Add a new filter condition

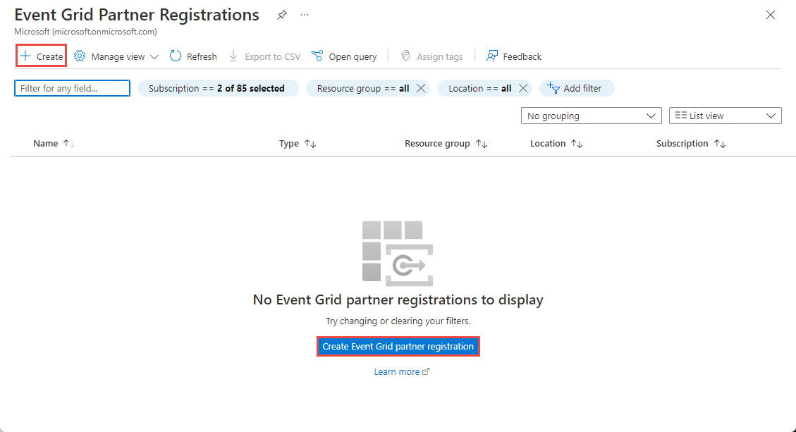pos(577,88)
